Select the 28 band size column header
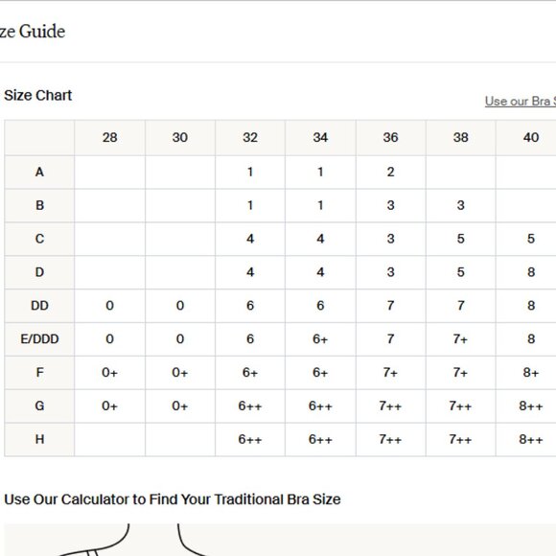Viewport: 556px width, 556px height. tap(109, 138)
